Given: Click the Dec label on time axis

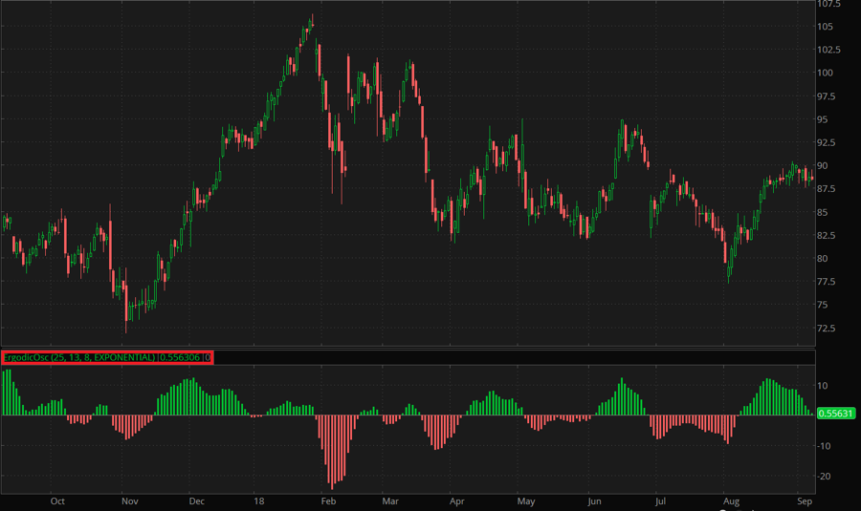Looking at the screenshot, I should (196, 500).
